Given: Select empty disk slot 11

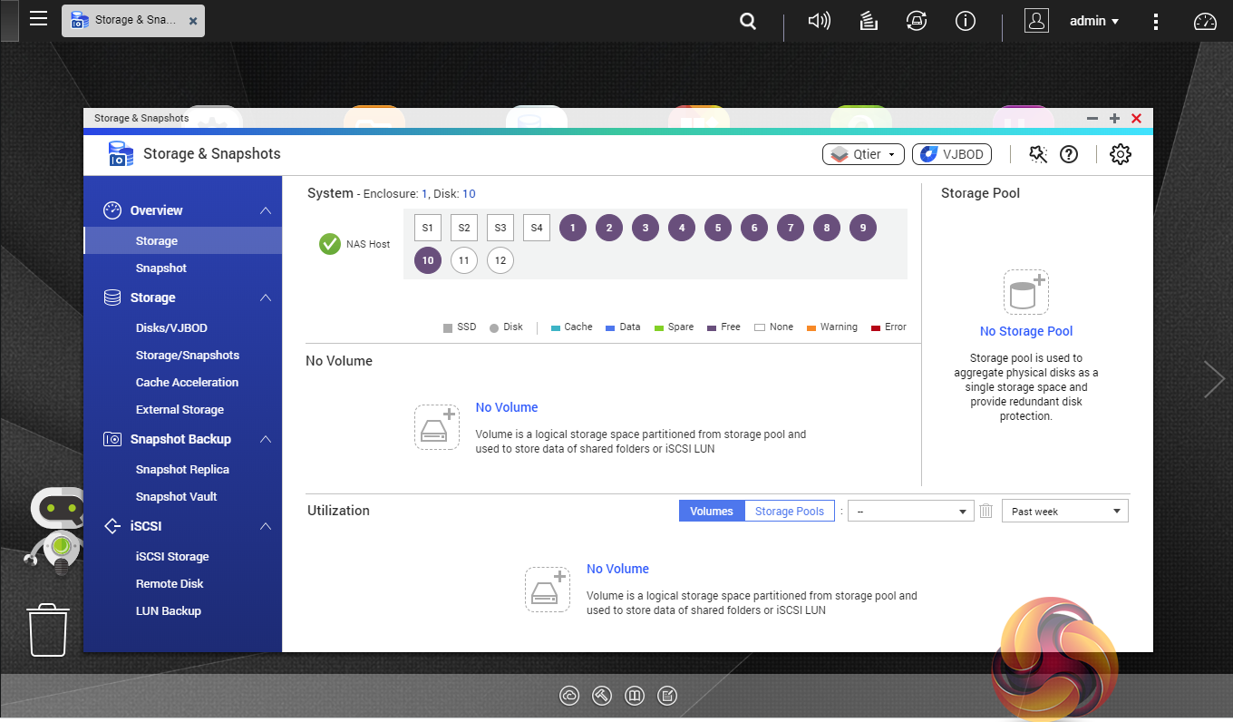Looking at the screenshot, I should [x=464, y=260].
